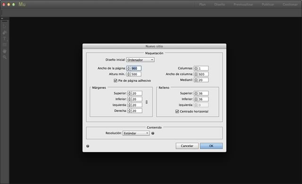Click the Altura mín. value field
This screenshot has height=184, width=302.
(x=136, y=74)
